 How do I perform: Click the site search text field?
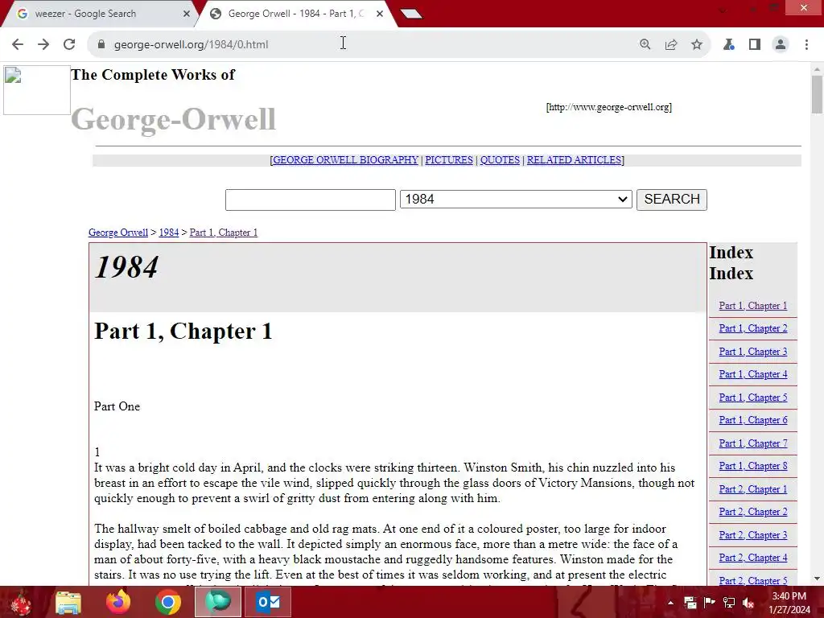(310, 200)
